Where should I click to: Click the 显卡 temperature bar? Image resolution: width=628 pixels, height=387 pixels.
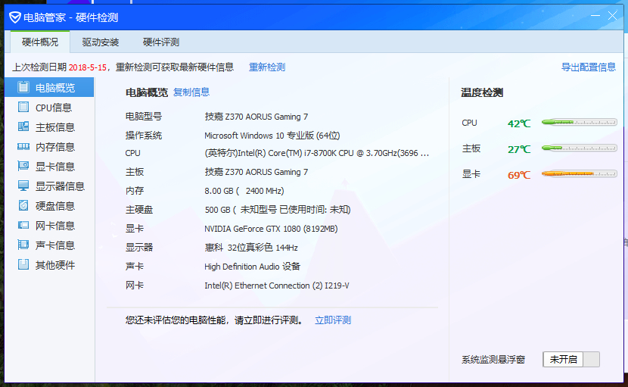click(x=579, y=173)
